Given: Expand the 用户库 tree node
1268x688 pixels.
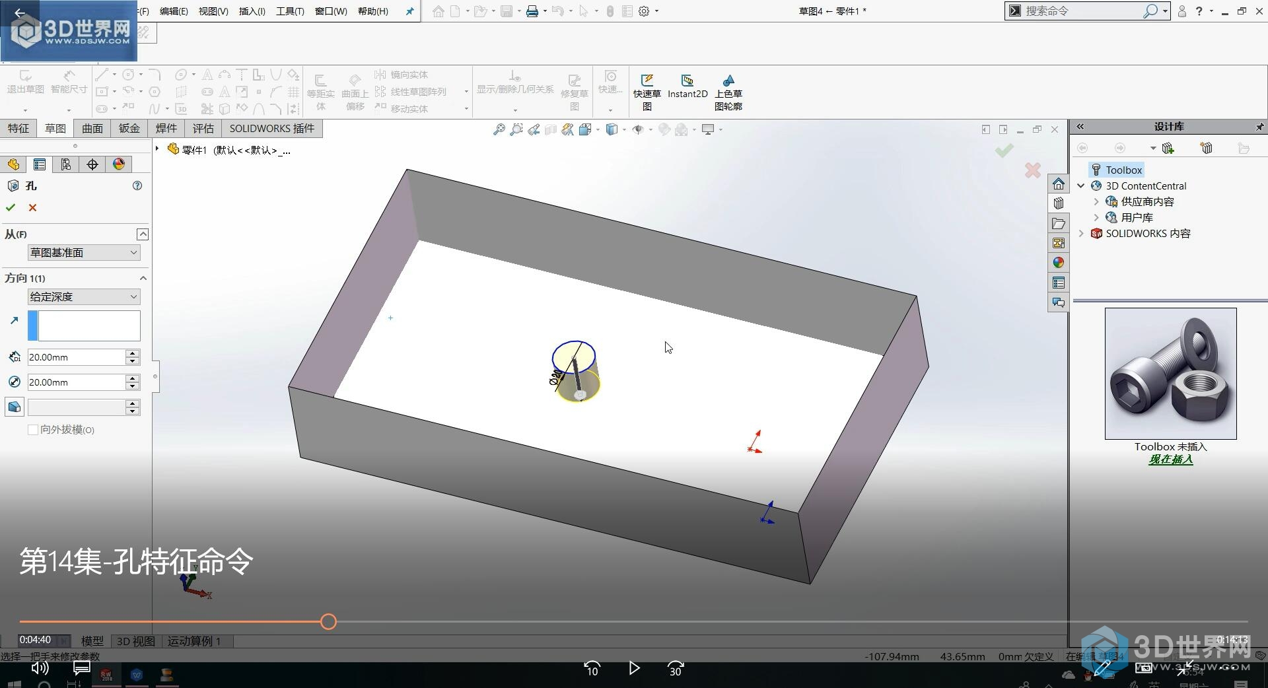Looking at the screenshot, I should click(1096, 218).
